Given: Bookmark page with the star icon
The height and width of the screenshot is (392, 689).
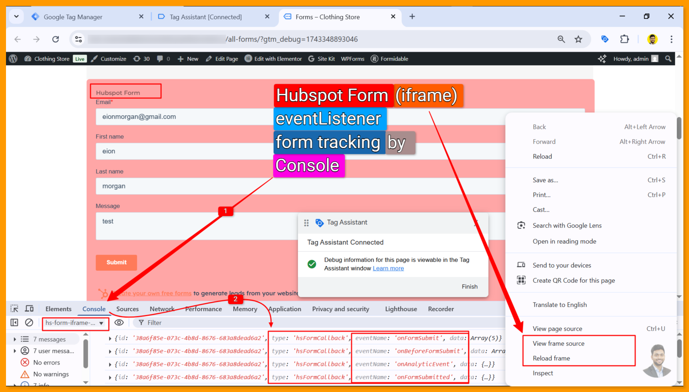Looking at the screenshot, I should click(x=578, y=39).
